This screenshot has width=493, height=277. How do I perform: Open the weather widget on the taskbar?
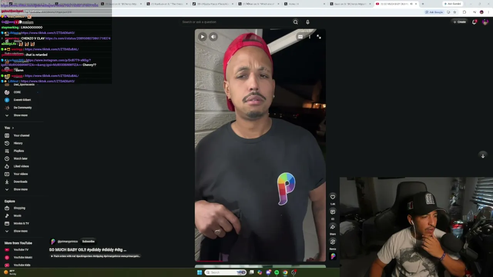[10, 272]
